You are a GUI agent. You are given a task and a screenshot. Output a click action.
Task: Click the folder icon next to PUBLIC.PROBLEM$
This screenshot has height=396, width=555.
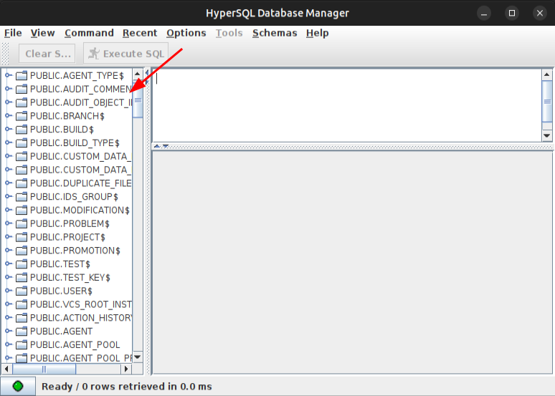point(22,224)
